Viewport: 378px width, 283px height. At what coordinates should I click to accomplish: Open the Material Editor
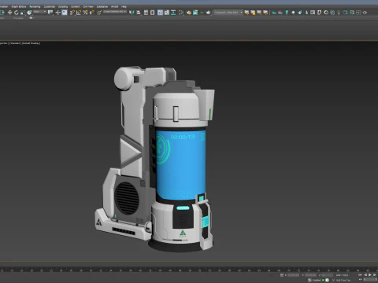point(181,13)
